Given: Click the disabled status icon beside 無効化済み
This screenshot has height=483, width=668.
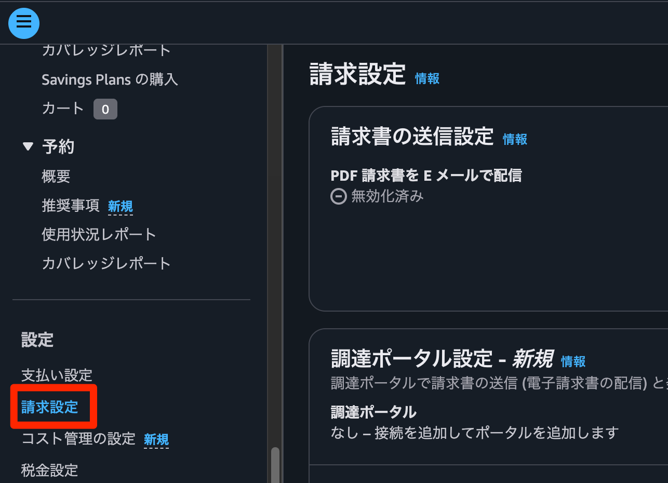Looking at the screenshot, I should pos(338,196).
